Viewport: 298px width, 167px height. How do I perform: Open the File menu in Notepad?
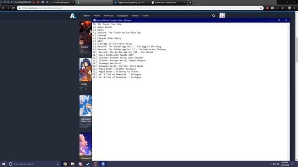[x=94, y=24]
